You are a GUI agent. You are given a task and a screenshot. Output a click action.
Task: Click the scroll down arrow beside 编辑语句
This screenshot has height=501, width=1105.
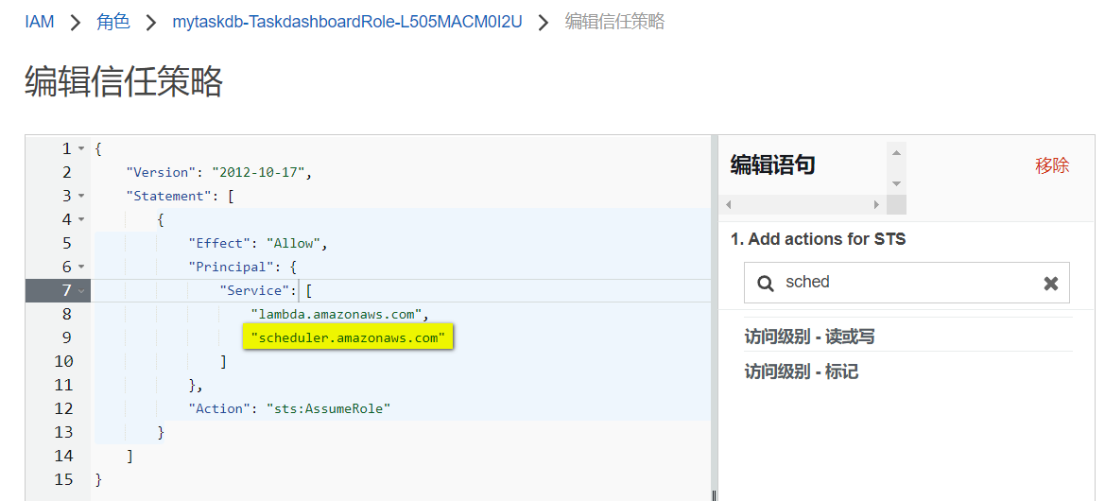click(x=897, y=183)
